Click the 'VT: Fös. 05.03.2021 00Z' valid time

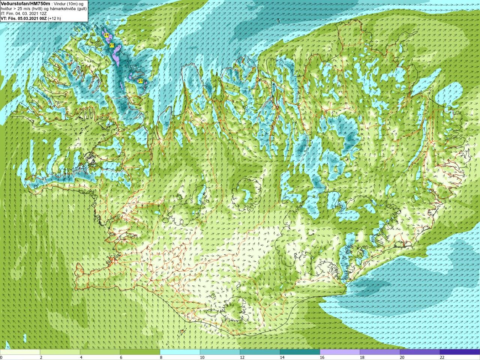coord(24,18)
